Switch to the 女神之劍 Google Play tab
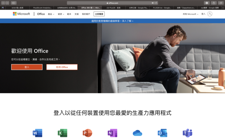 click(137, 8)
